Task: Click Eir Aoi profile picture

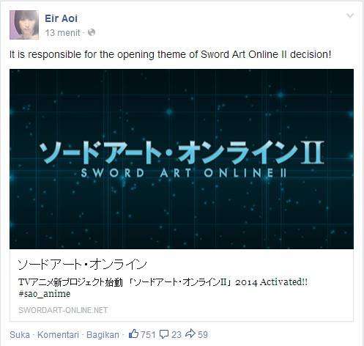Action: click(x=24, y=25)
